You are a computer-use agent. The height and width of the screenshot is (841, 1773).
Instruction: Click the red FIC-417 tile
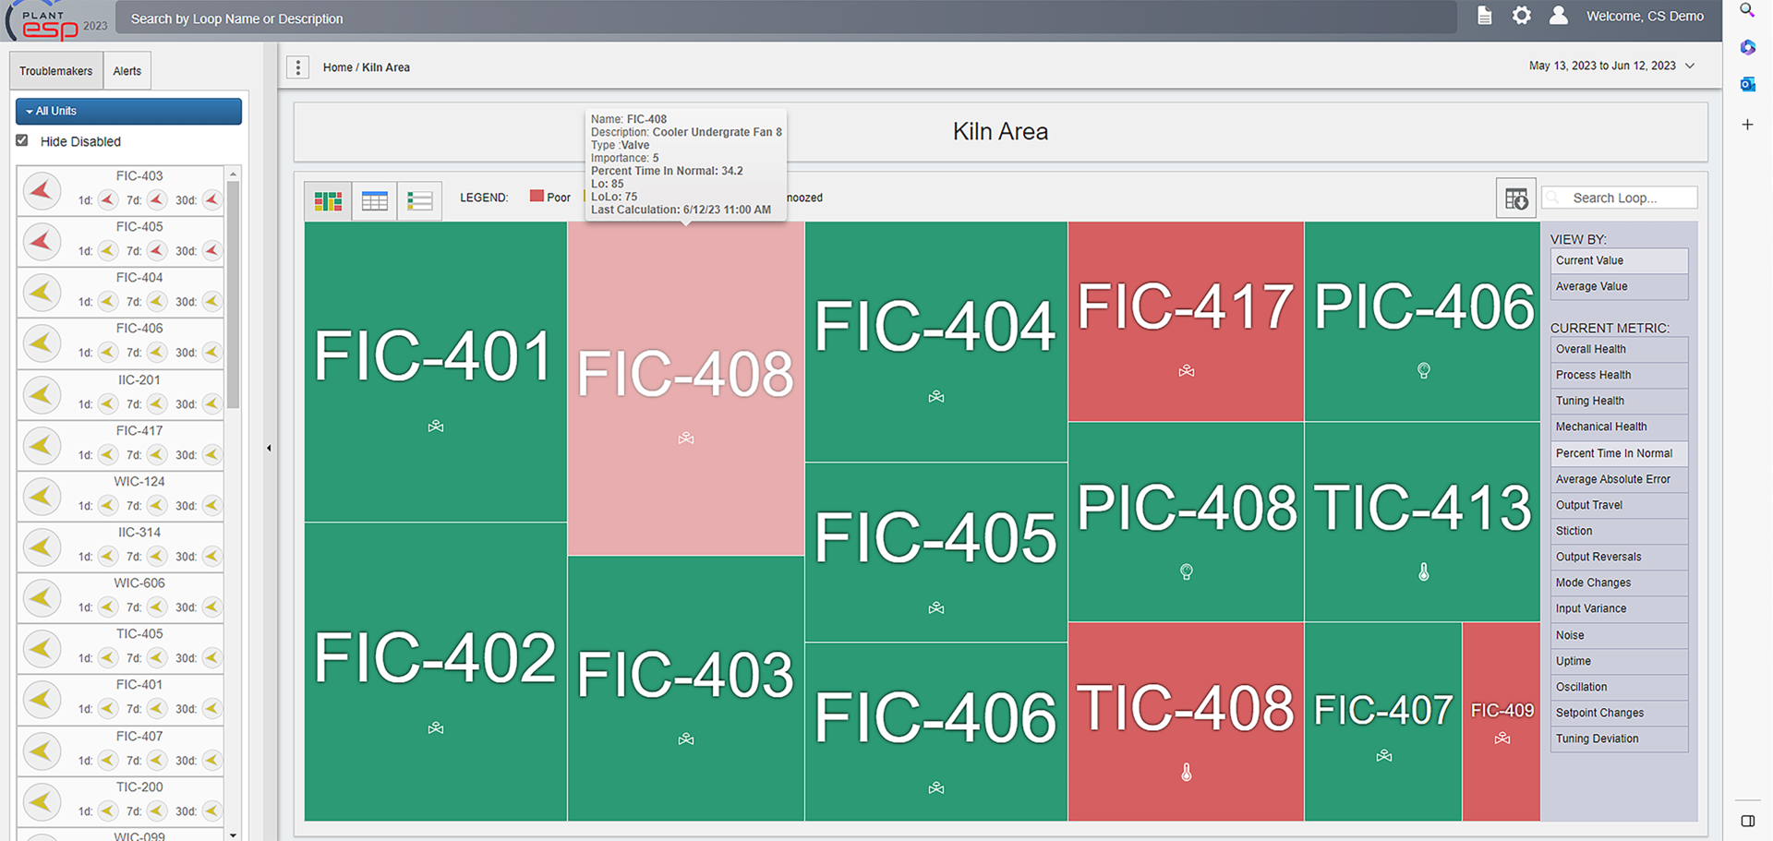click(x=1185, y=320)
